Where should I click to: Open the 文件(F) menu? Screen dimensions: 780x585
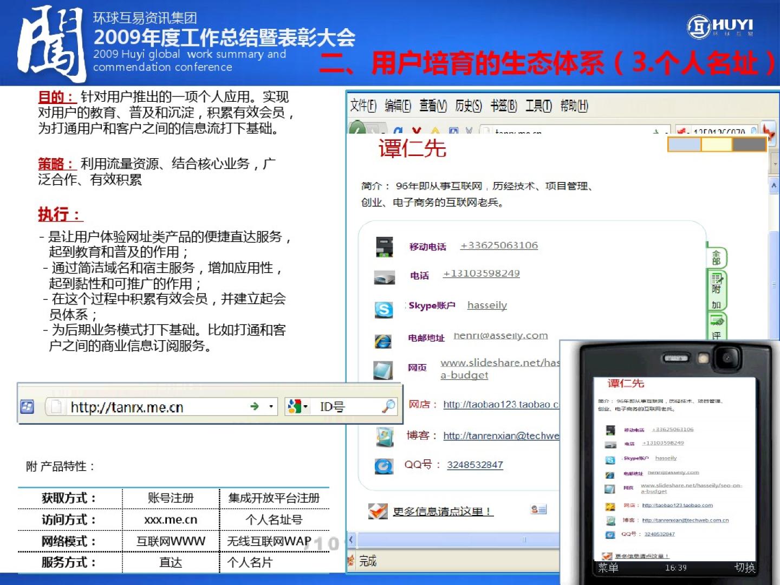pos(363,106)
